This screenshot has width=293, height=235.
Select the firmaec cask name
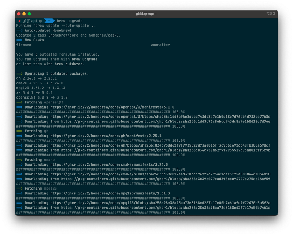pos(24,45)
